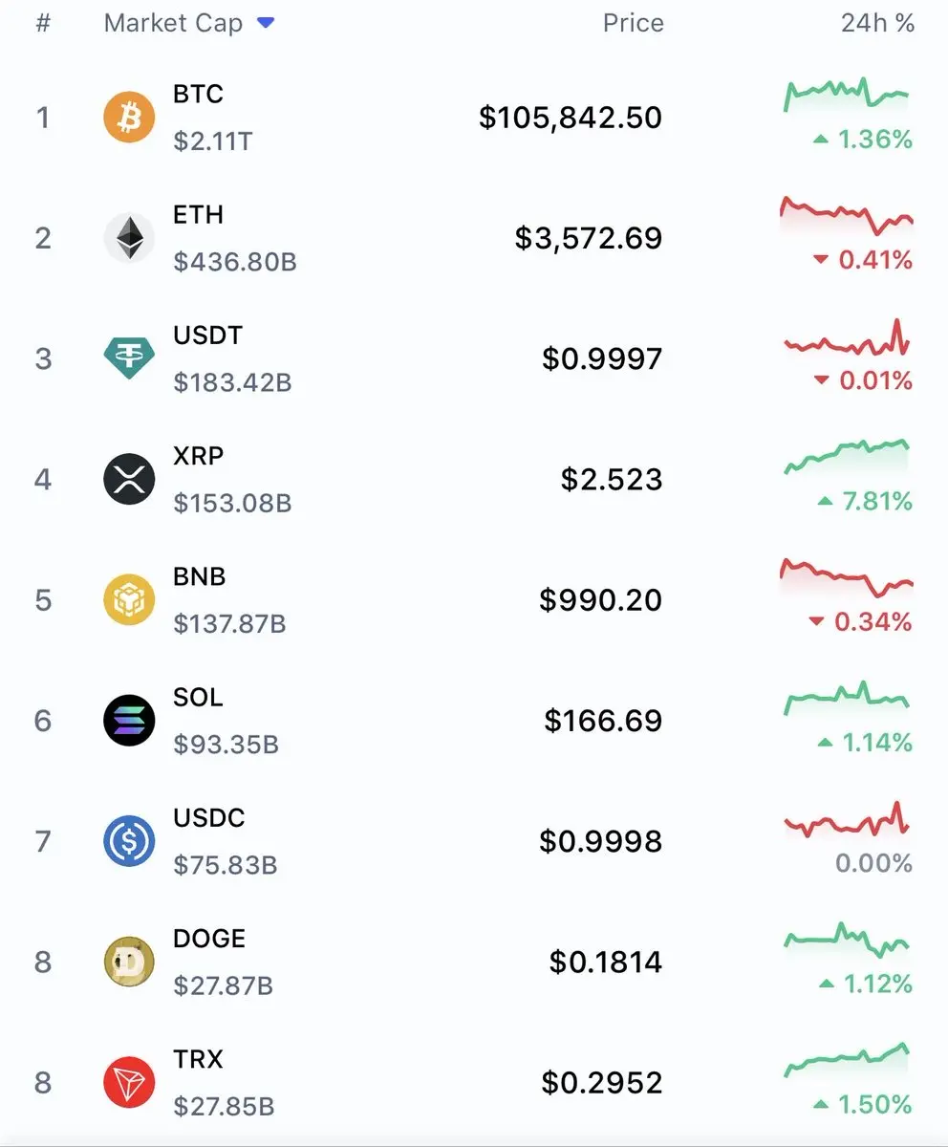This screenshot has width=948, height=1147.
Task: Sort by the # rank column header
Action: (x=43, y=23)
